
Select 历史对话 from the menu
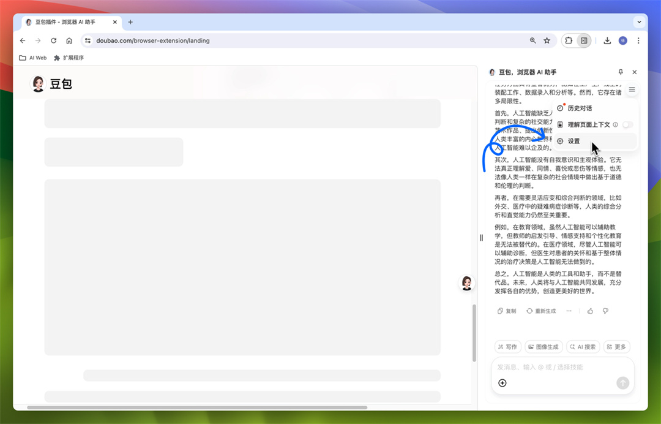pyautogui.click(x=579, y=108)
